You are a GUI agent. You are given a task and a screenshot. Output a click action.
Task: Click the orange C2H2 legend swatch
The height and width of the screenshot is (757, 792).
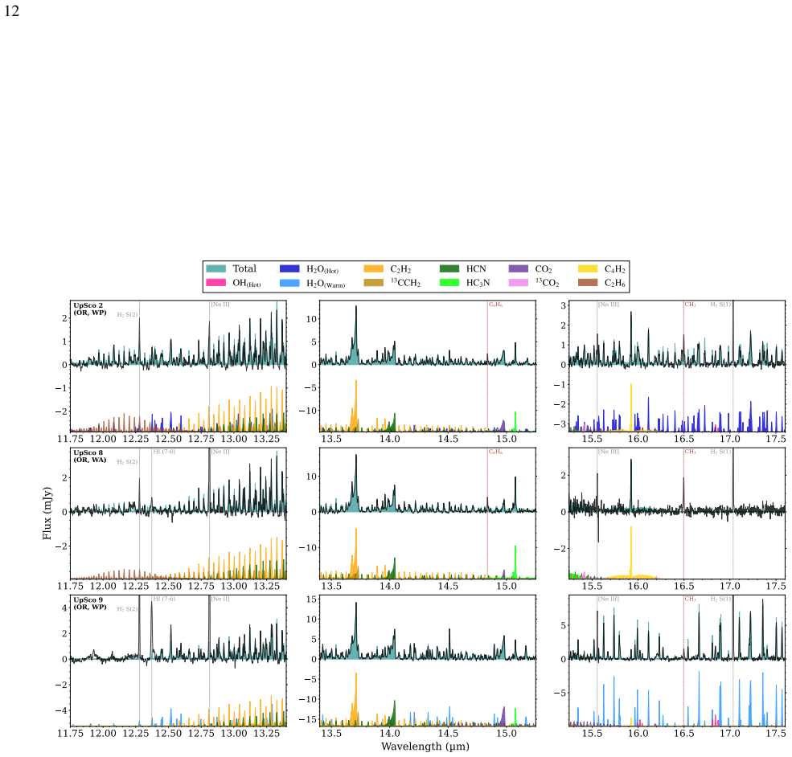[x=373, y=269]
